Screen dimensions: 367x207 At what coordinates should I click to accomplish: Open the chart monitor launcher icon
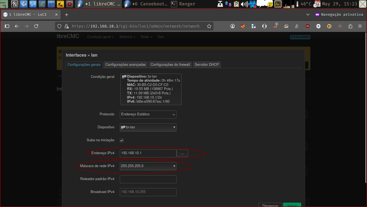[42, 4]
